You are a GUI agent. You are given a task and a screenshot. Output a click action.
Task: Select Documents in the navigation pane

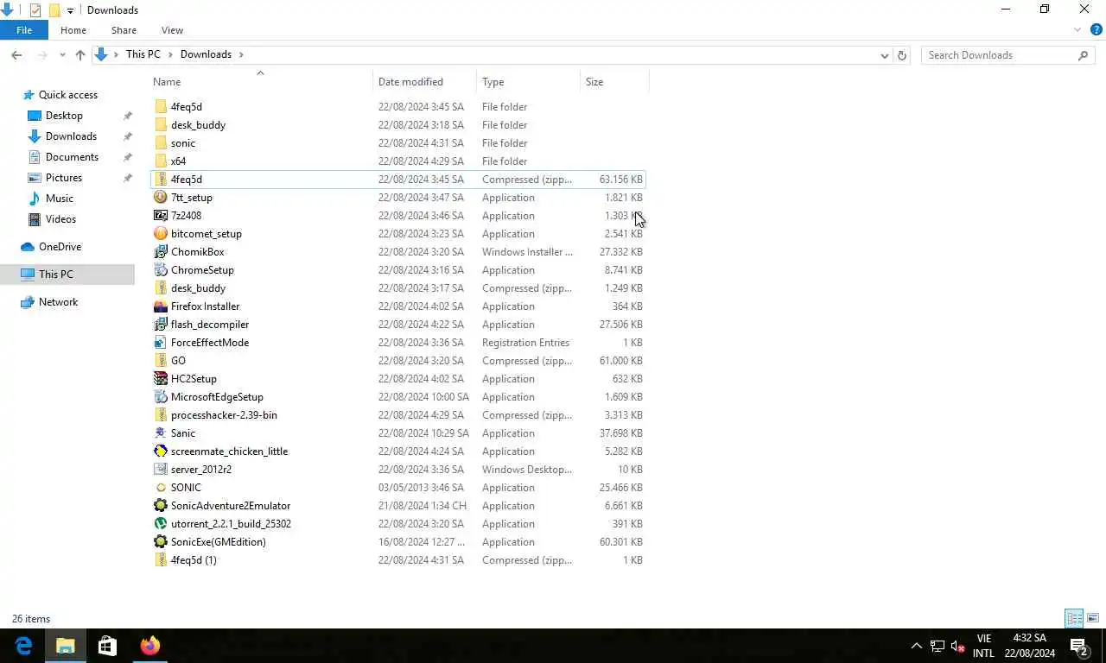click(72, 157)
